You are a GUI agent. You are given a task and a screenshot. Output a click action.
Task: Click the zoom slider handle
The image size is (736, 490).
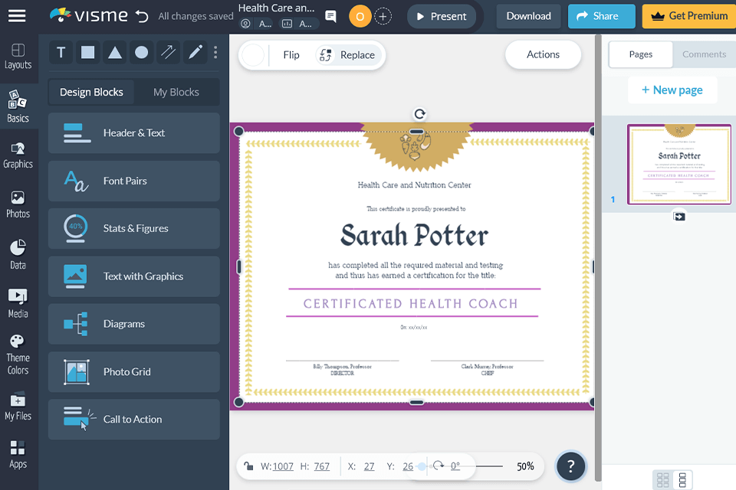click(422, 466)
